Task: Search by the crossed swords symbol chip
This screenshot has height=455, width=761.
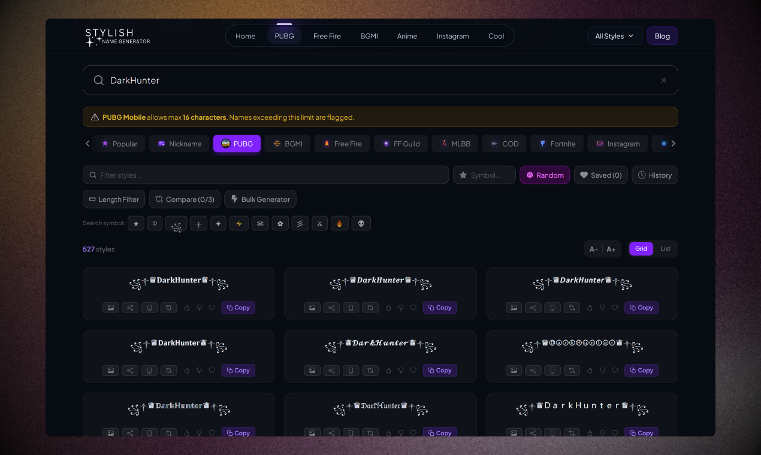Action: click(x=319, y=223)
